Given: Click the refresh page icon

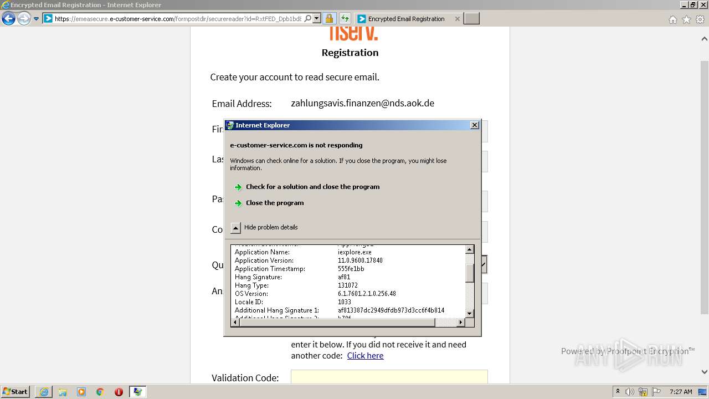Looking at the screenshot, I should coord(345,18).
